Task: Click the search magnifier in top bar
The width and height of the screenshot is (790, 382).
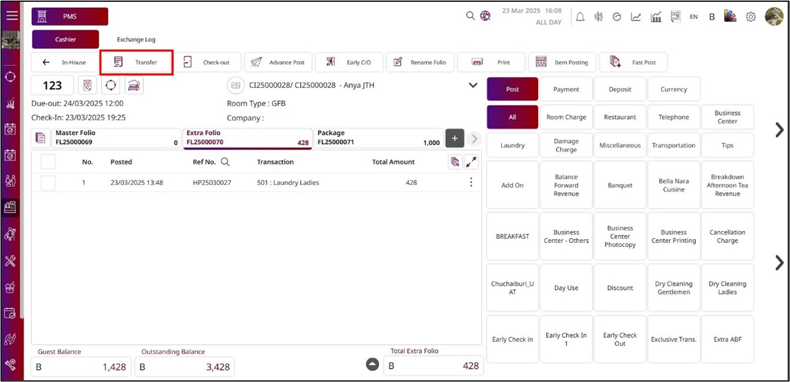Action: [x=470, y=16]
